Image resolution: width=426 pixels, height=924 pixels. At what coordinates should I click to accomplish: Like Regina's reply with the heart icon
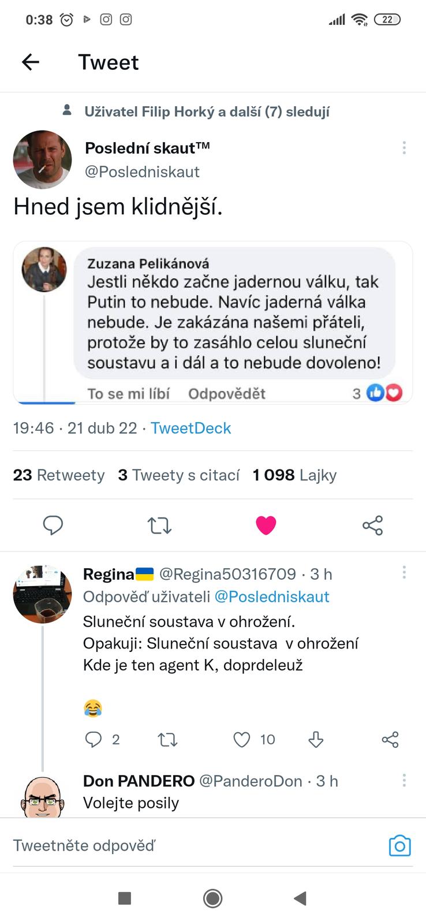coord(242,740)
